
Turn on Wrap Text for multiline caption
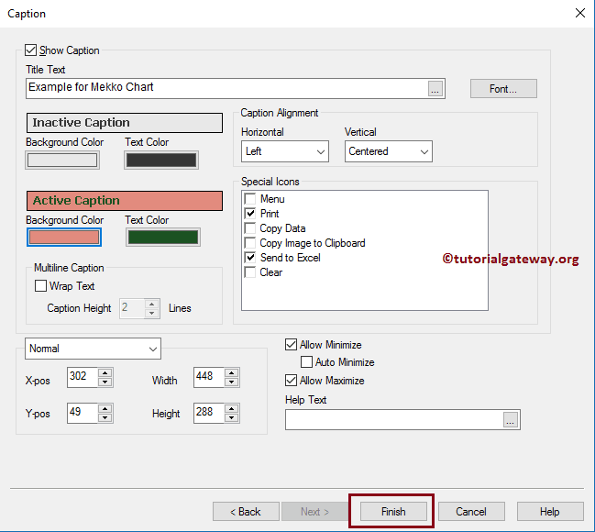click(40, 285)
